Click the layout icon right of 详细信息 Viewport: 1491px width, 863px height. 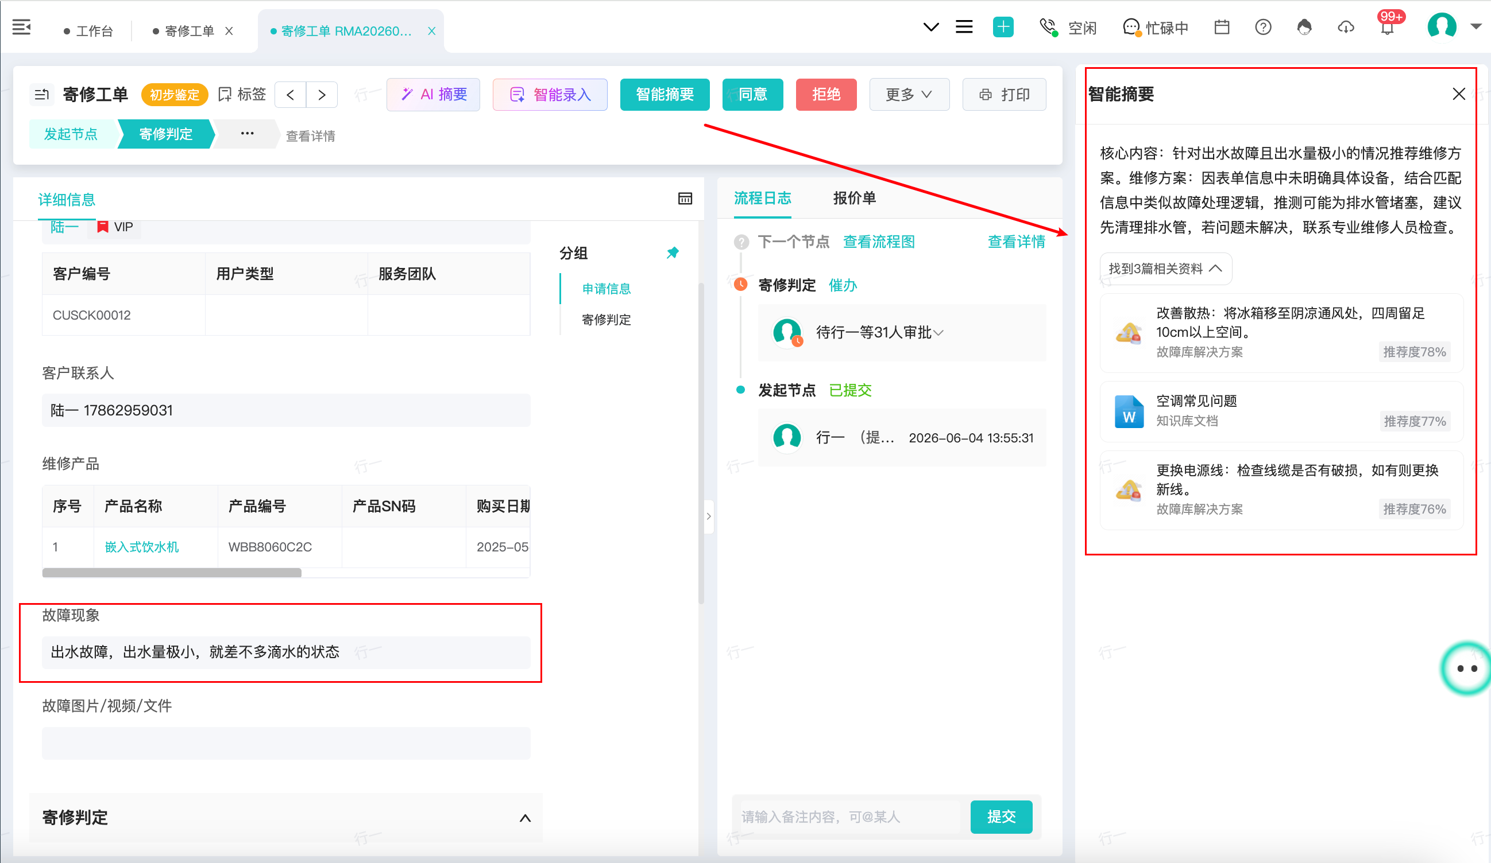[x=685, y=199]
